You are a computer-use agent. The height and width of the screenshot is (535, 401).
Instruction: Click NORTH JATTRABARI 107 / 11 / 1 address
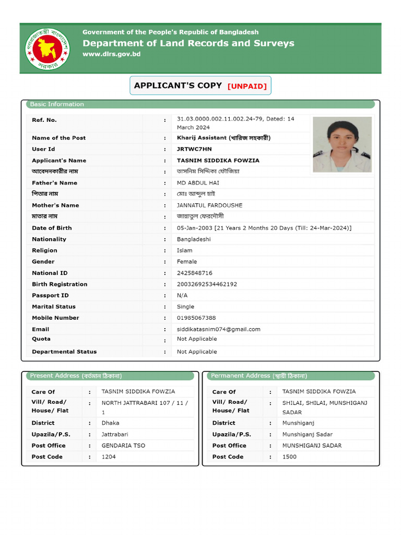tap(145, 408)
